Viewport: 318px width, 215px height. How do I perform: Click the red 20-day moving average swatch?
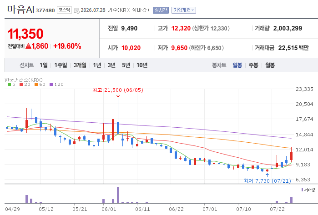[21, 84]
